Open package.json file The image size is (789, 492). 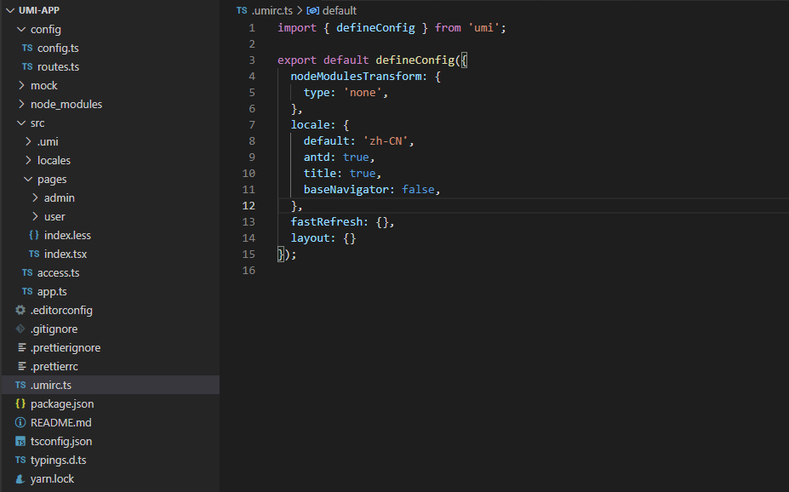coord(62,404)
